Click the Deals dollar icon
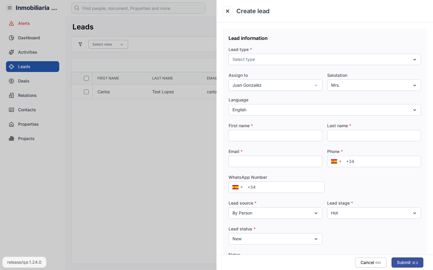433x270 pixels. pos(11,81)
